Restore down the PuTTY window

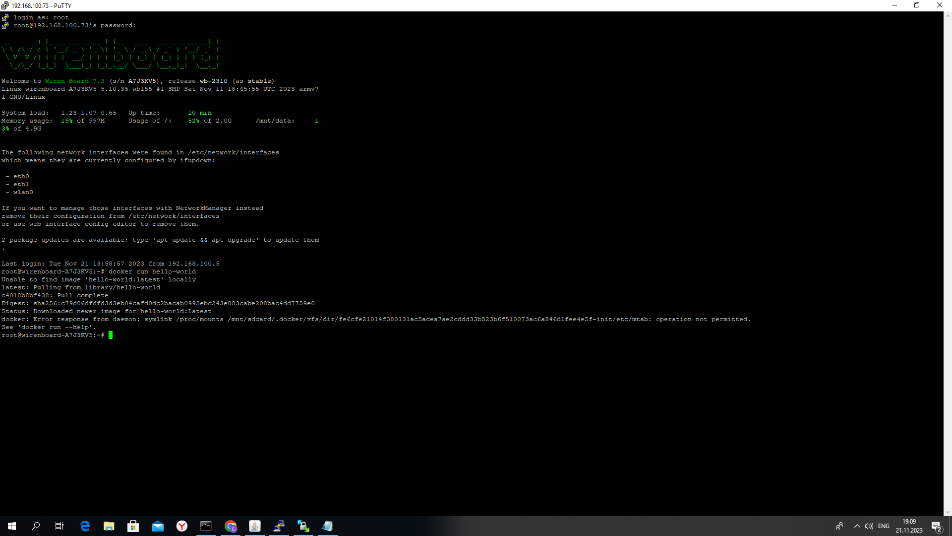pyautogui.click(x=917, y=5)
